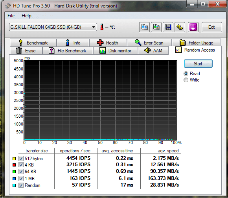Open the Erase tab

coord(26,50)
